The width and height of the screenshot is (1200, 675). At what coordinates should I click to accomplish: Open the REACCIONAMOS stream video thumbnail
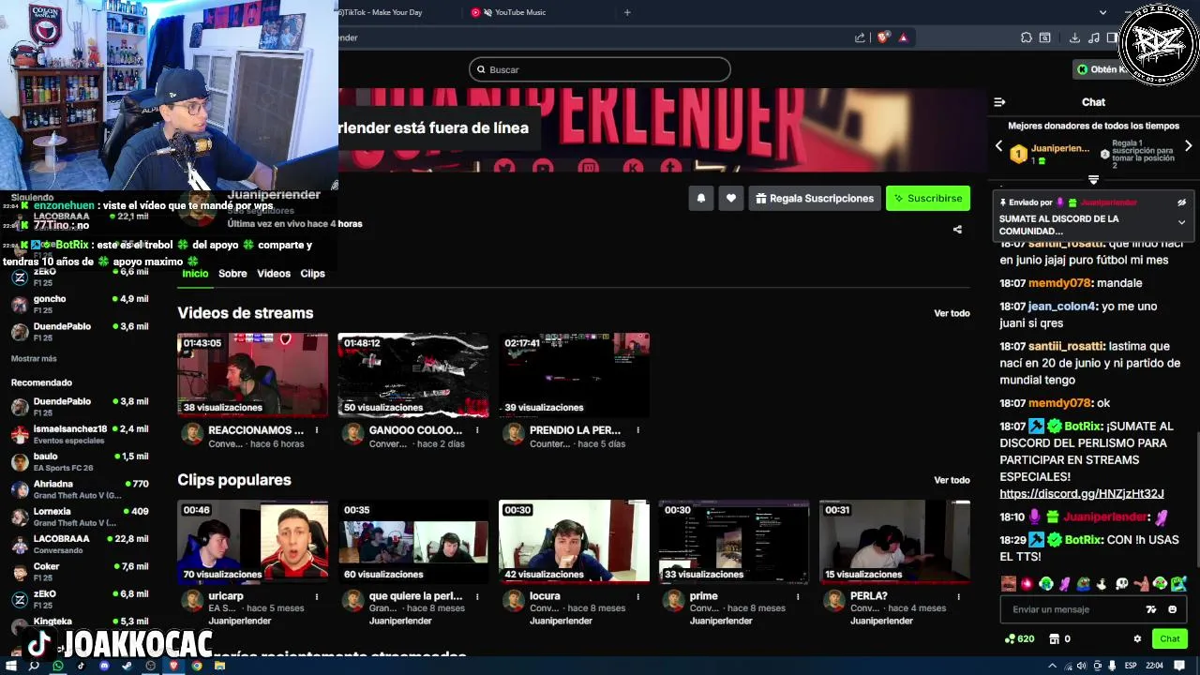click(253, 374)
